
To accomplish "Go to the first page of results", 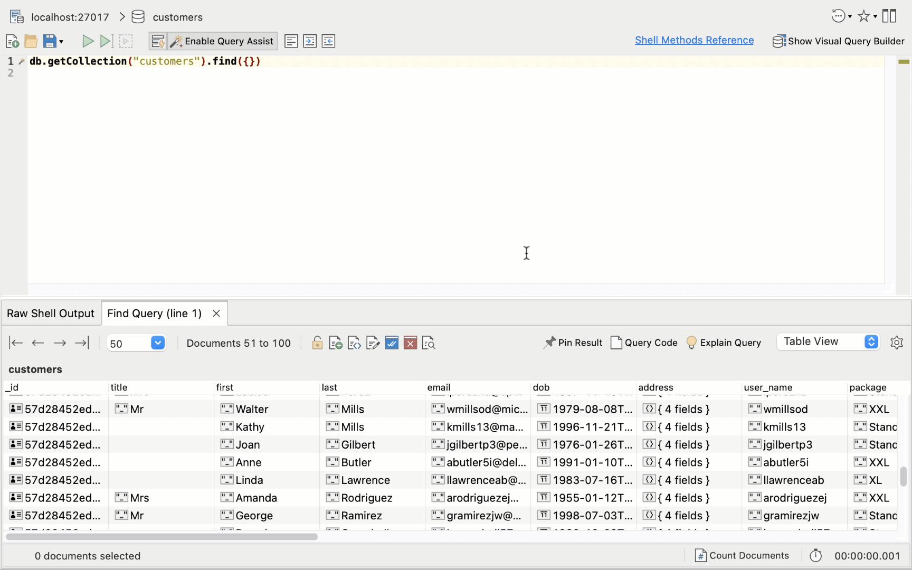I will point(16,343).
